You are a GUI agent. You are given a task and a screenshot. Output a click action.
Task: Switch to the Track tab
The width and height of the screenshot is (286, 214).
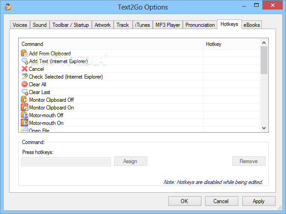pyautogui.click(x=123, y=25)
